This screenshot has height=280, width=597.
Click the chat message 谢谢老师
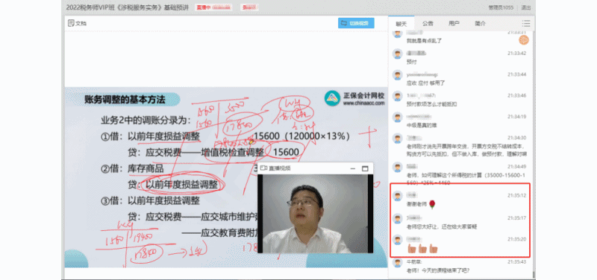(417, 205)
